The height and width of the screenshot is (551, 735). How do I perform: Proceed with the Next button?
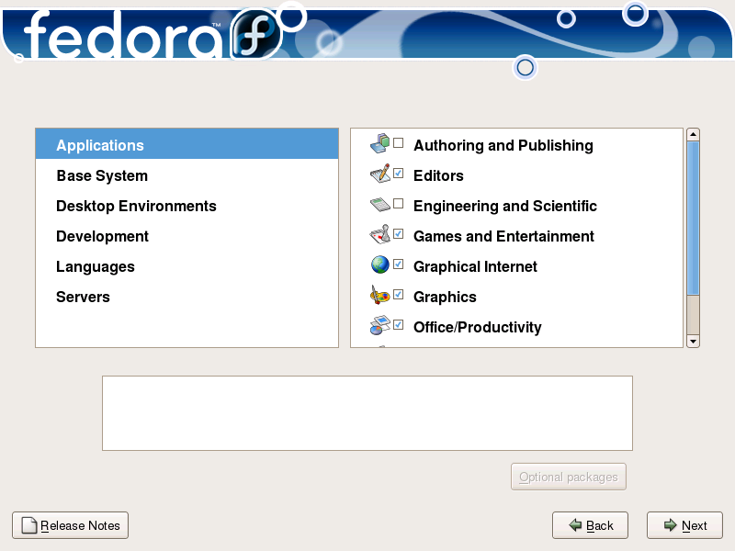684,525
